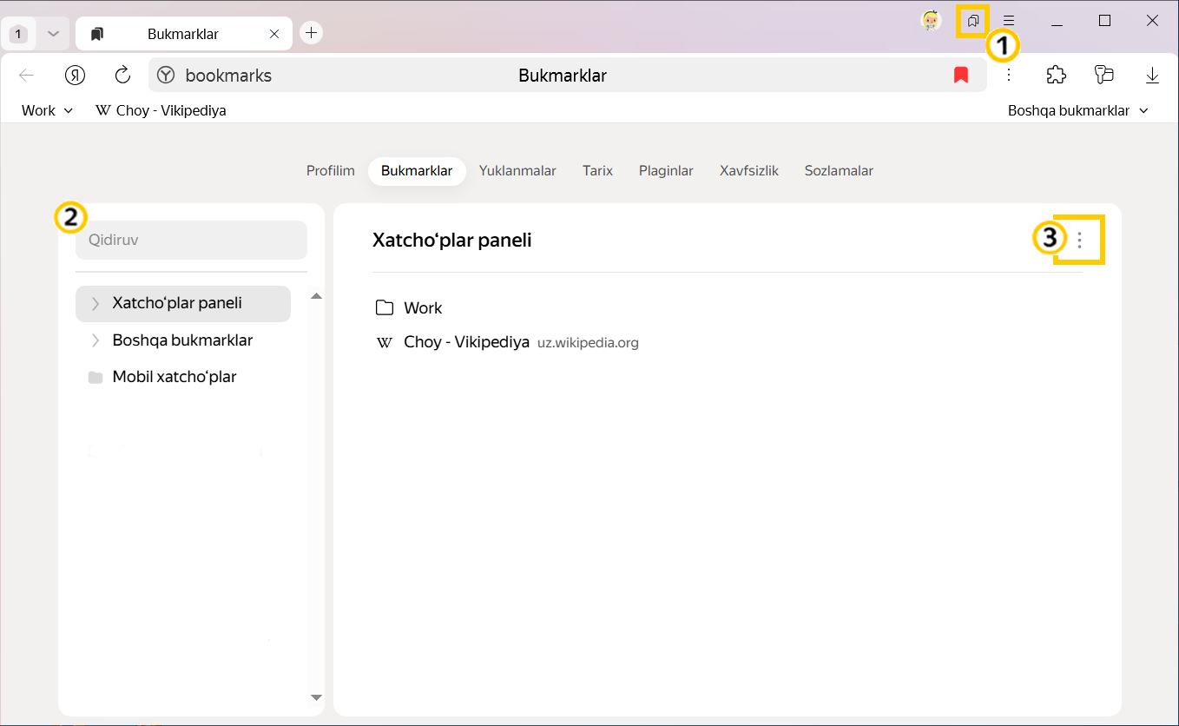Switch to the Yuklanmalar tab
Viewport: 1179px width, 726px height.
click(517, 171)
